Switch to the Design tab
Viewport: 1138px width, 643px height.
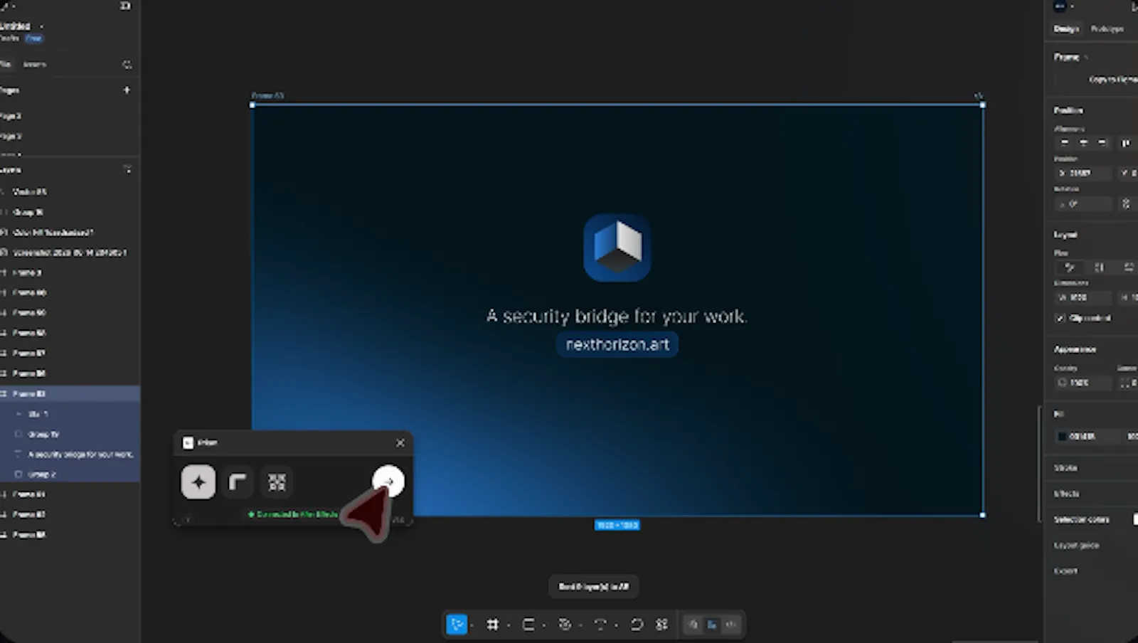point(1066,29)
